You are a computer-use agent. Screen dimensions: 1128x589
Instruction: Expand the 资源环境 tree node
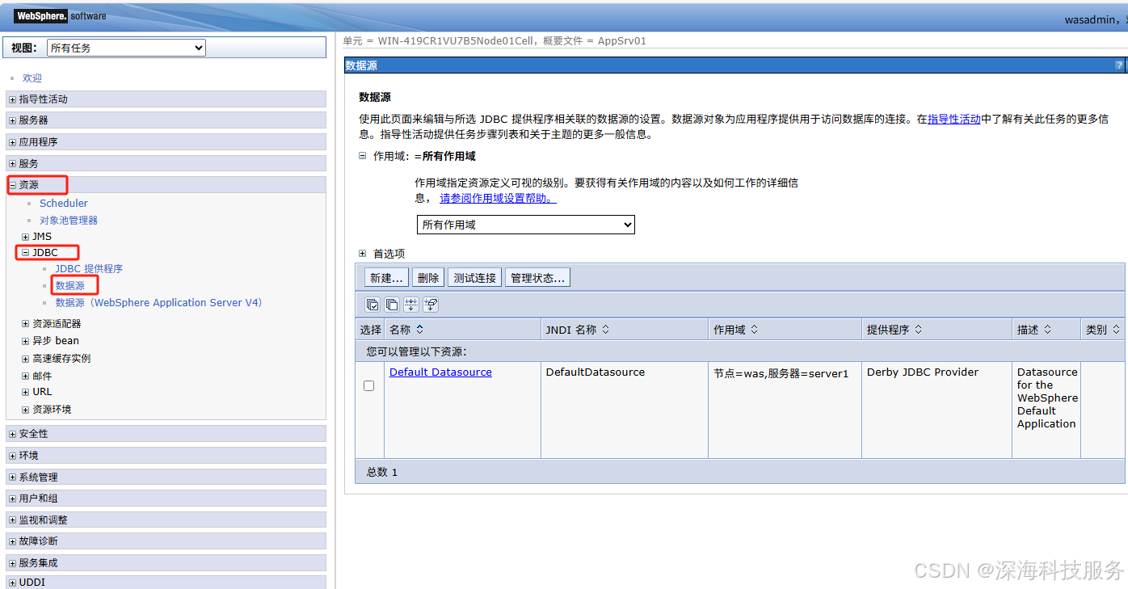click(x=26, y=410)
